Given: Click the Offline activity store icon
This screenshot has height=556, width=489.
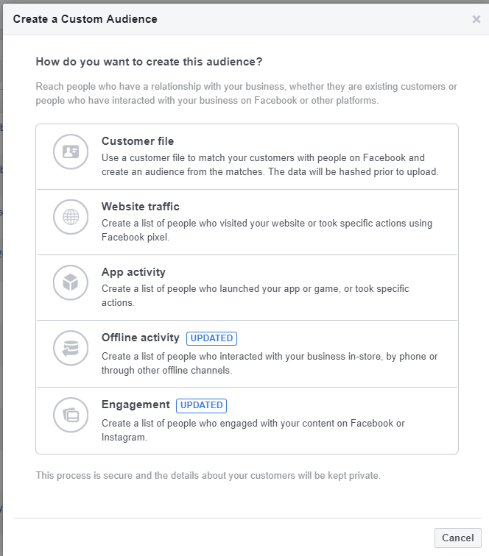Looking at the screenshot, I should click(71, 349).
